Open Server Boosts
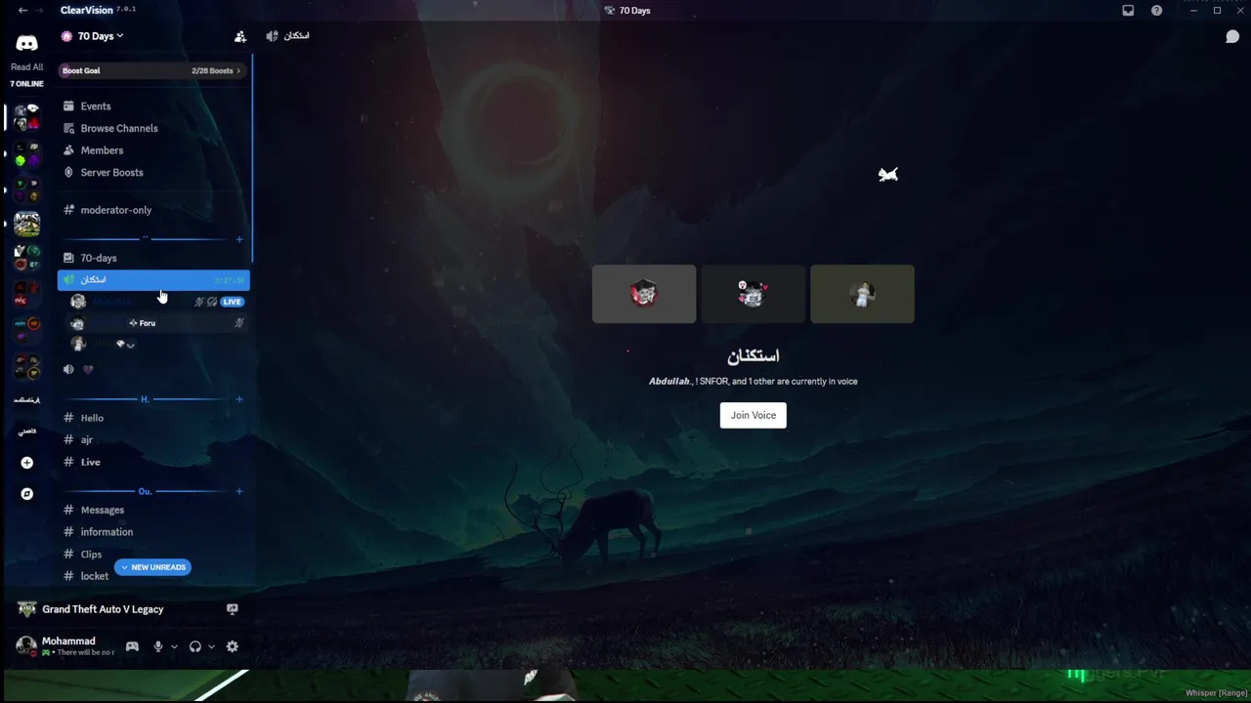 pos(111,173)
